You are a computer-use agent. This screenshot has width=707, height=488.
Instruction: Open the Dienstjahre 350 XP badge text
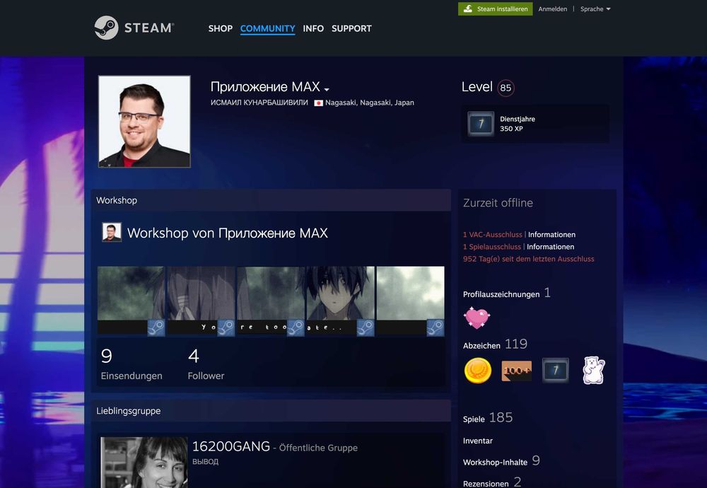(518, 124)
